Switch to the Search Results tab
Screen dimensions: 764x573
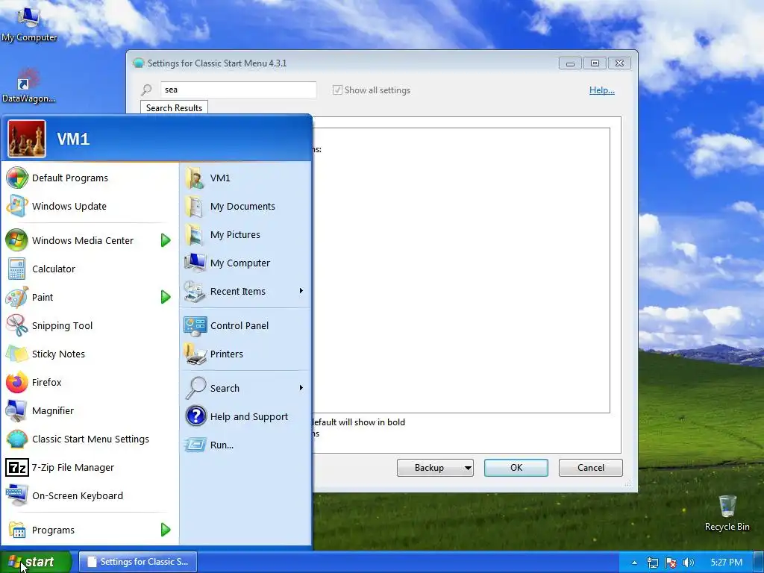click(x=174, y=107)
